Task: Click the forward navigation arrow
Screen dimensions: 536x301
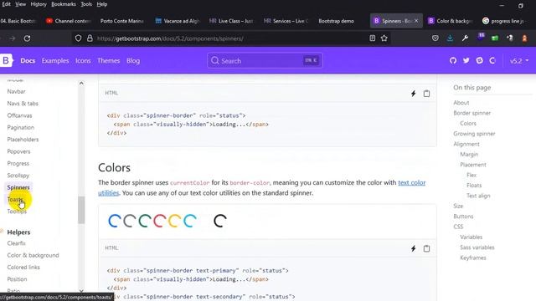Action: coord(13,38)
